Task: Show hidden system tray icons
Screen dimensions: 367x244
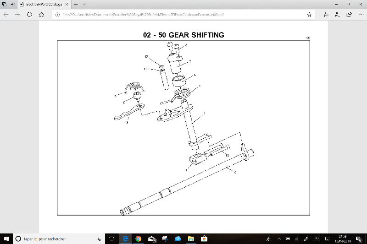Action: (x=279, y=239)
